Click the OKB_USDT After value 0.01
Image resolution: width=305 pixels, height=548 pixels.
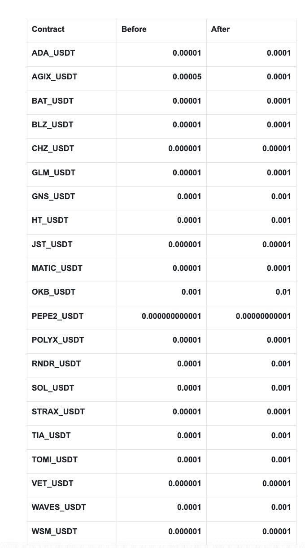tap(283, 292)
